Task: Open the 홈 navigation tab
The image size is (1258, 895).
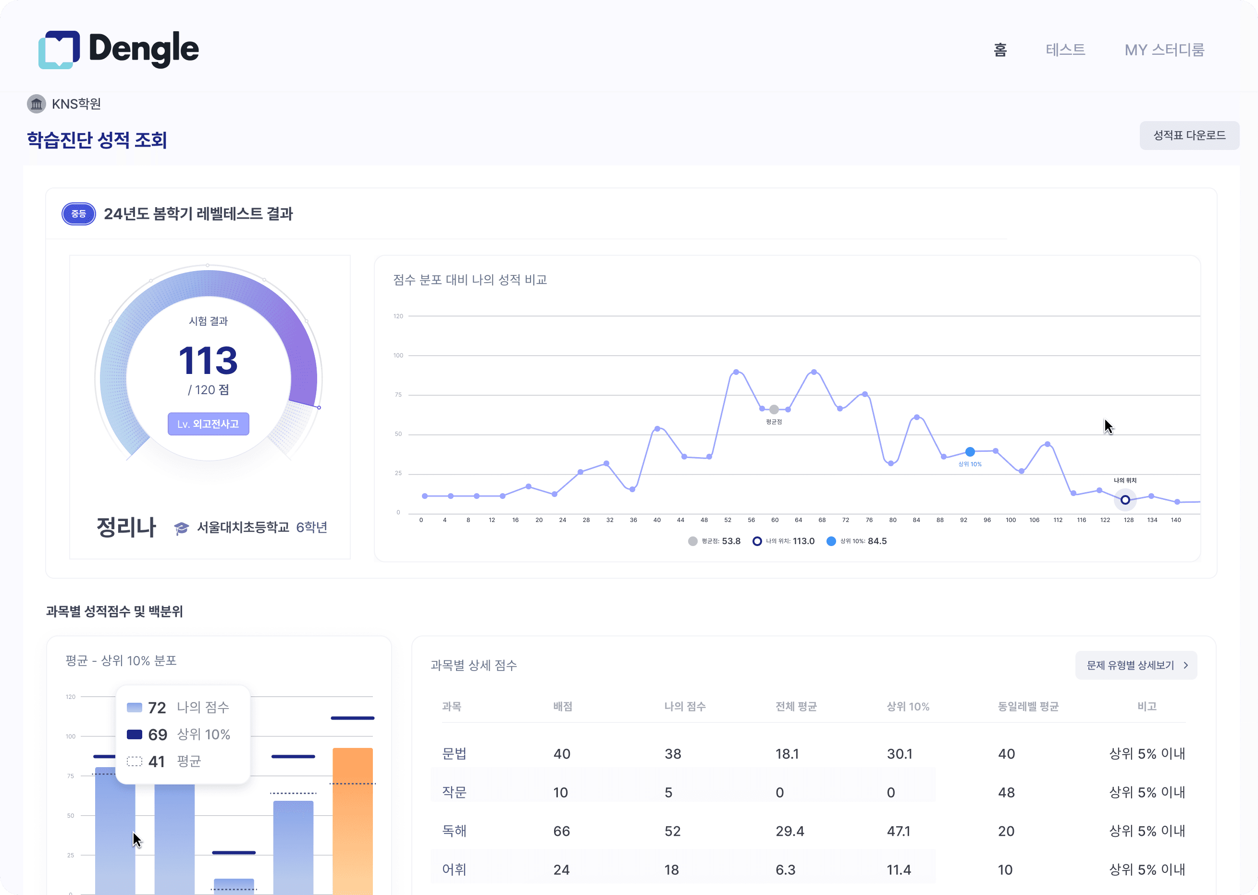Action: 1000,50
